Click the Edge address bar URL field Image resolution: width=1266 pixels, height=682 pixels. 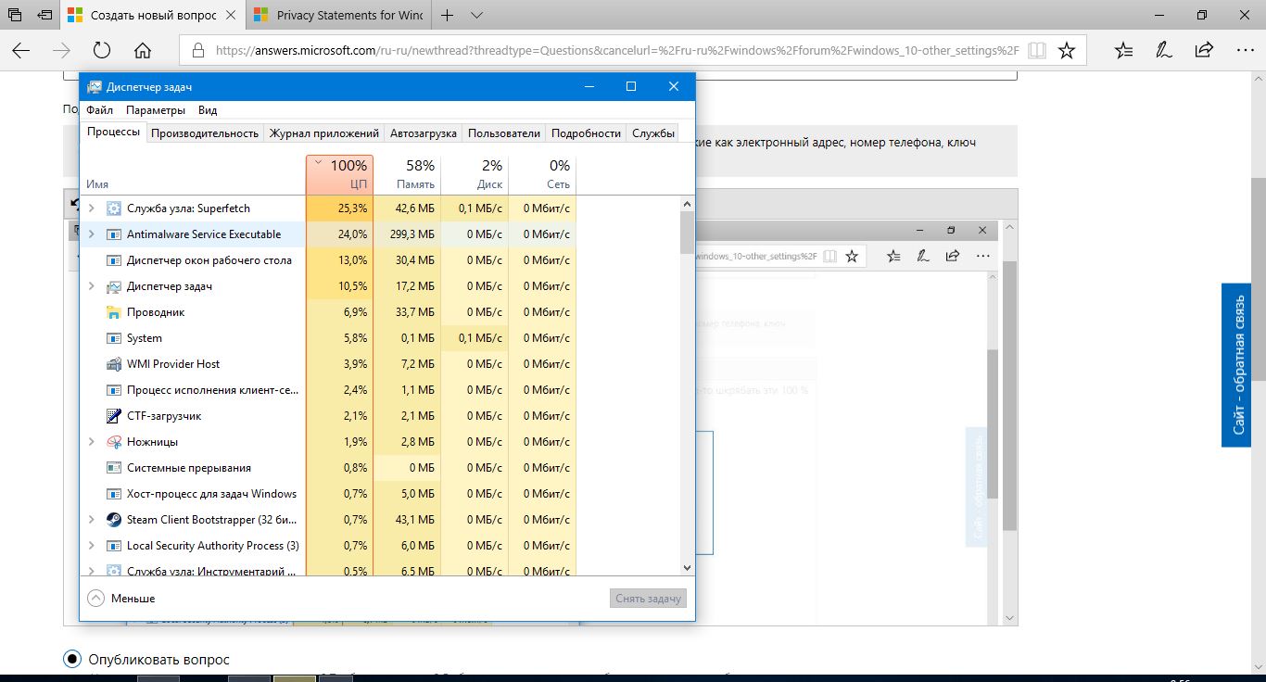(x=616, y=50)
